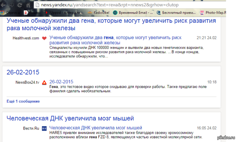Open the Photo-Map bookmark
The height and width of the screenshot is (142, 237).
(213, 13)
